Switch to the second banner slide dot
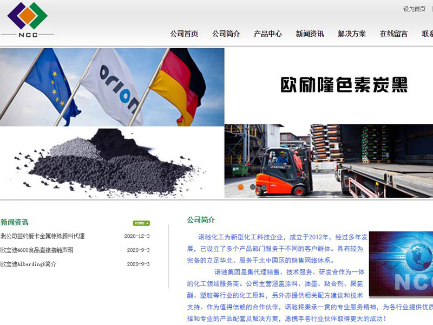 pos(253,187)
